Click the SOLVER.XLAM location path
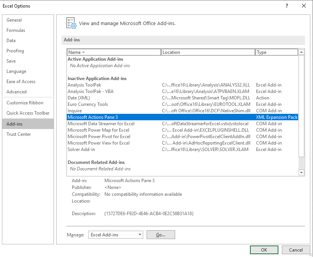This screenshot has width=313, height=258. (205, 149)
